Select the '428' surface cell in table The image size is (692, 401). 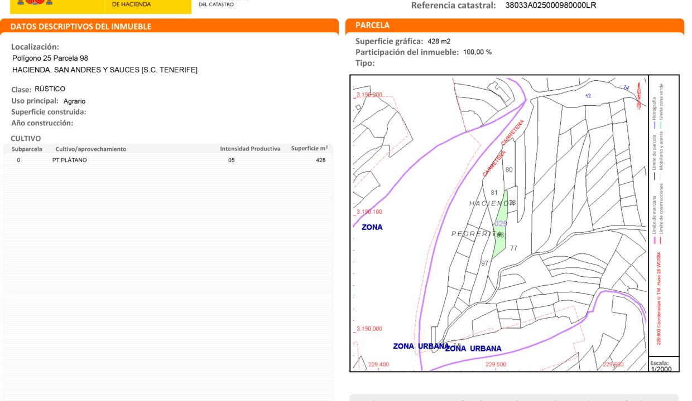[320, 160]
